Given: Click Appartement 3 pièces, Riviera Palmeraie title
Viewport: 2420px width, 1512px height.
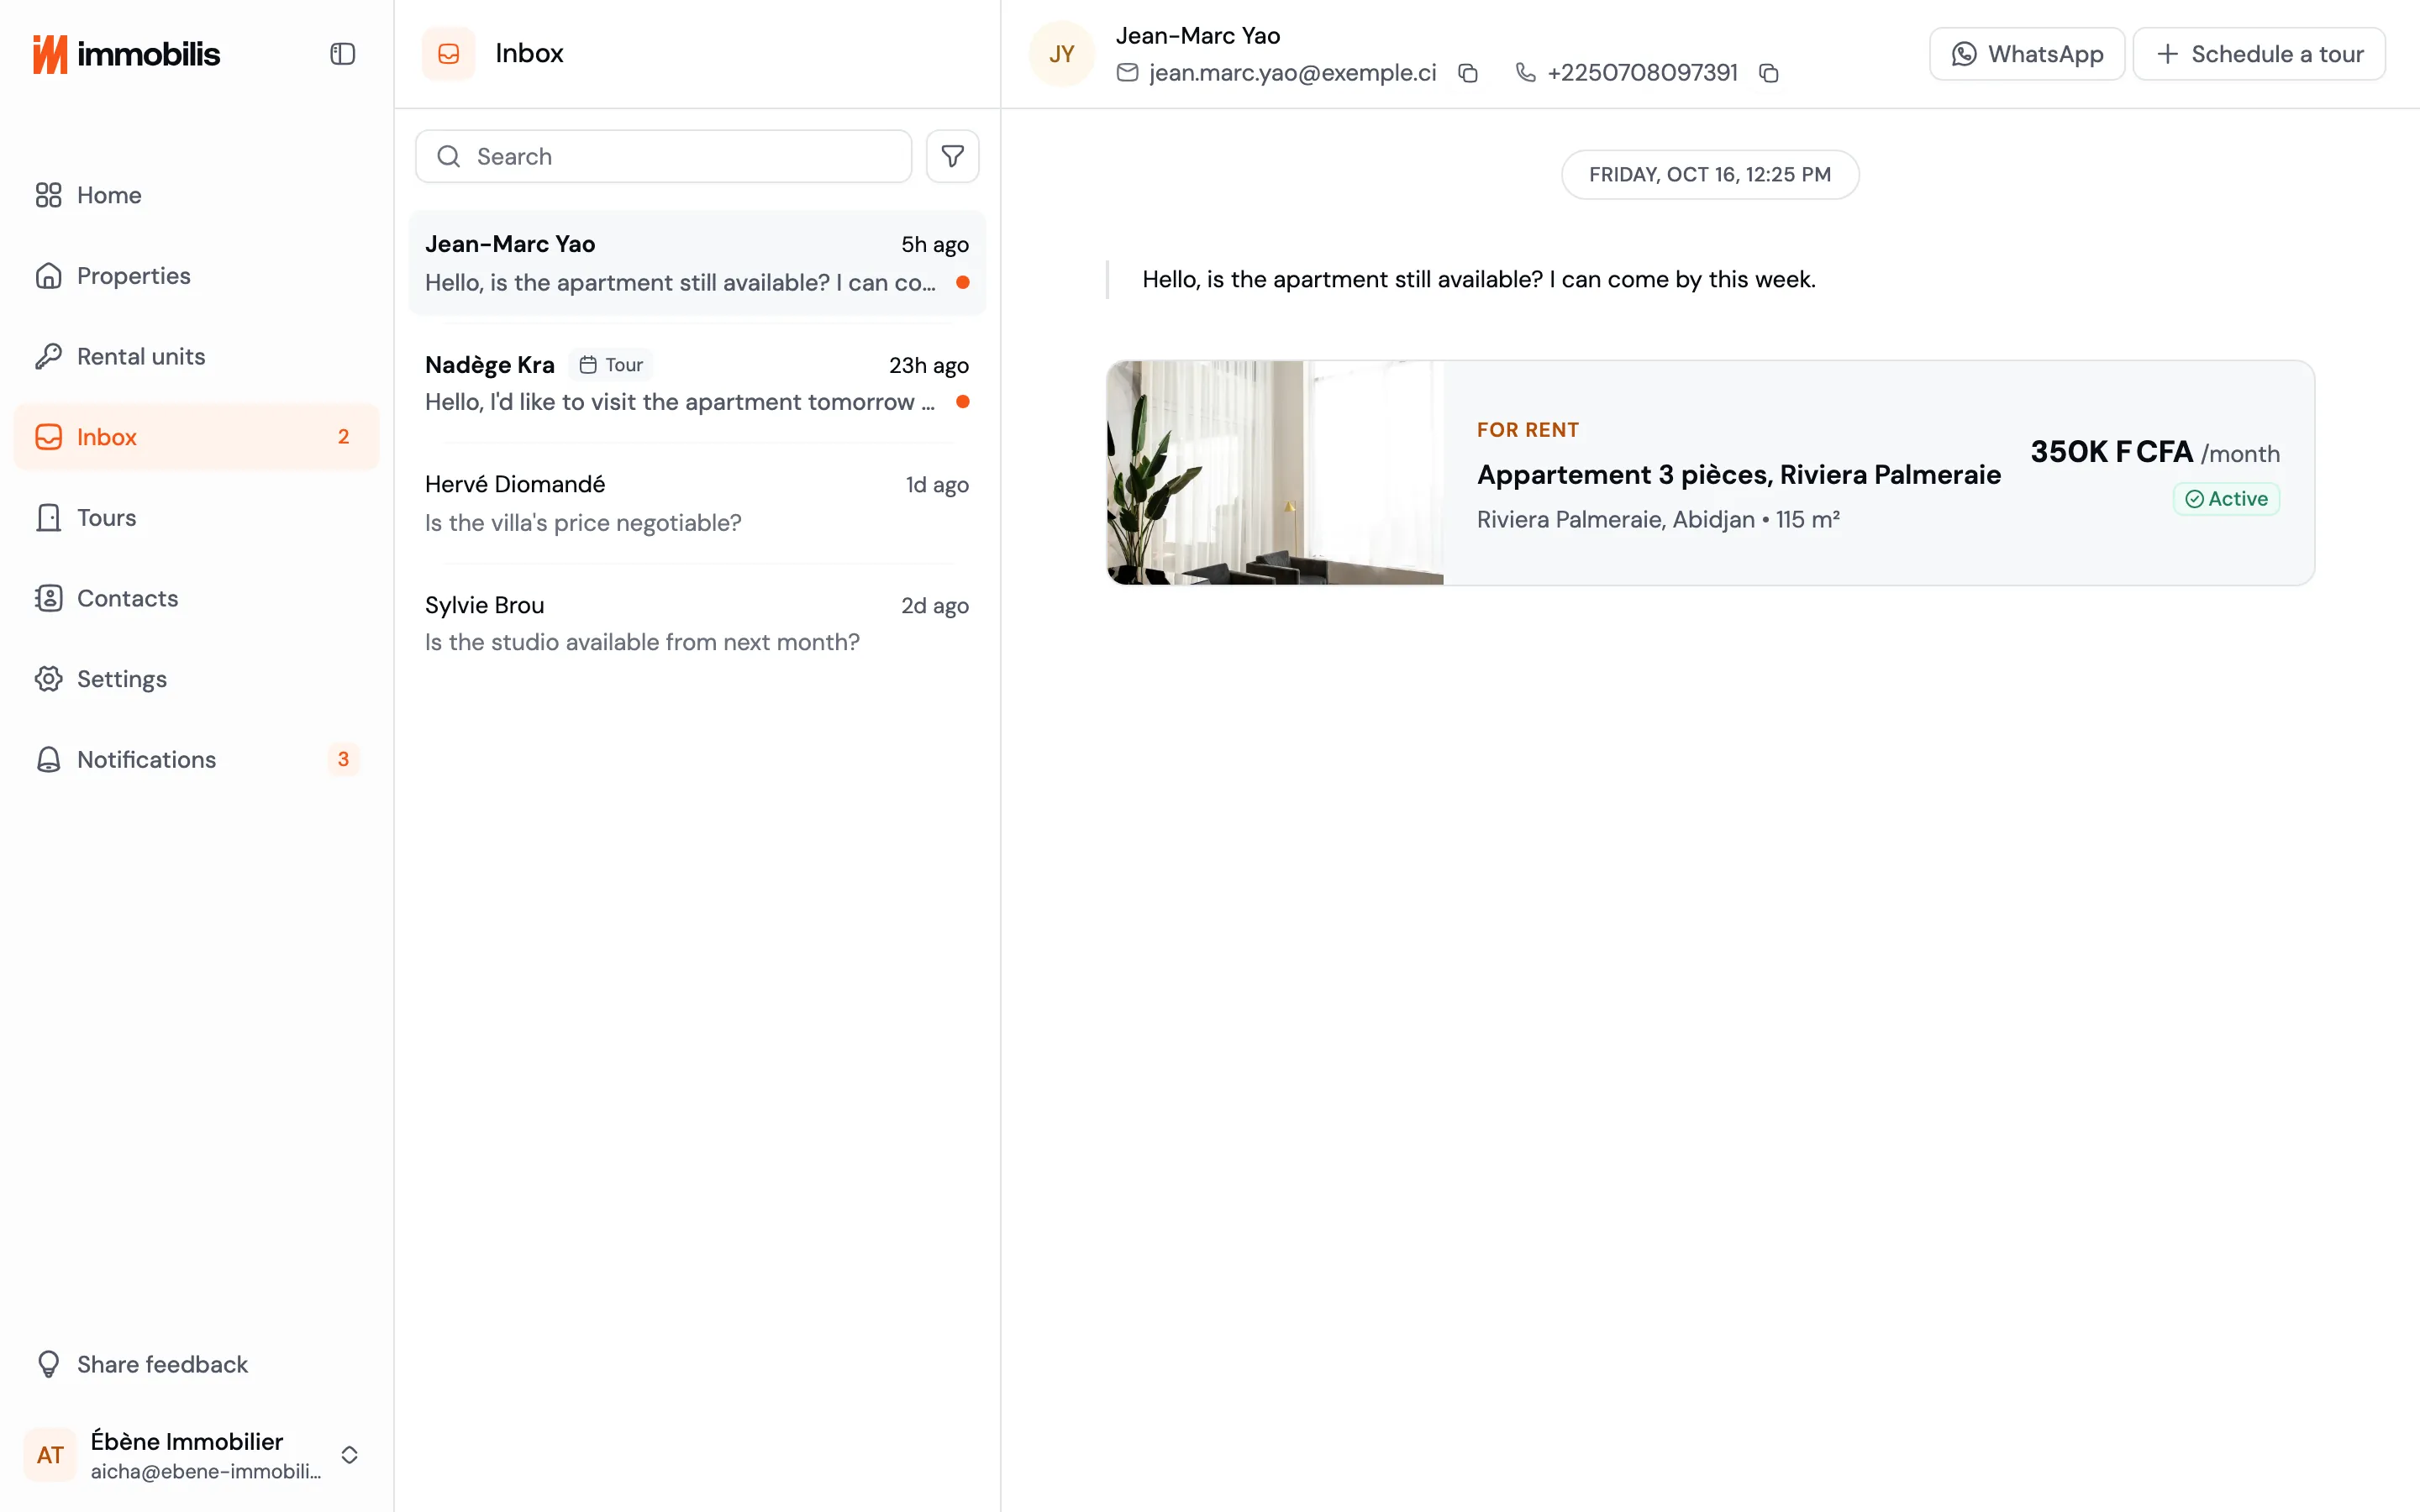Looking at the screenshot, I should [x=1739, y=475].
